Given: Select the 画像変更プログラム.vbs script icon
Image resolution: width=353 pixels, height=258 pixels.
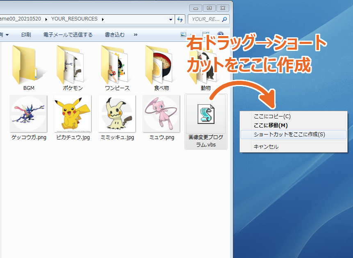Looking at the screenshot, I should pyautogui.click(x=206, y=114).
